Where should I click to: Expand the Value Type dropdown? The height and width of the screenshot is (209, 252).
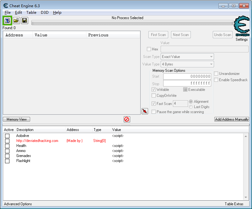[187, 64]
